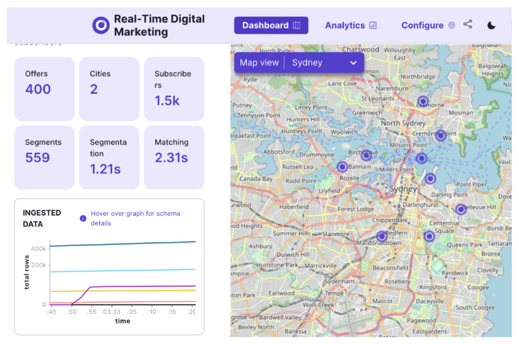Select the map marker near Balmain
This screenshot has height=344, width=519.
tap(342, 166)
